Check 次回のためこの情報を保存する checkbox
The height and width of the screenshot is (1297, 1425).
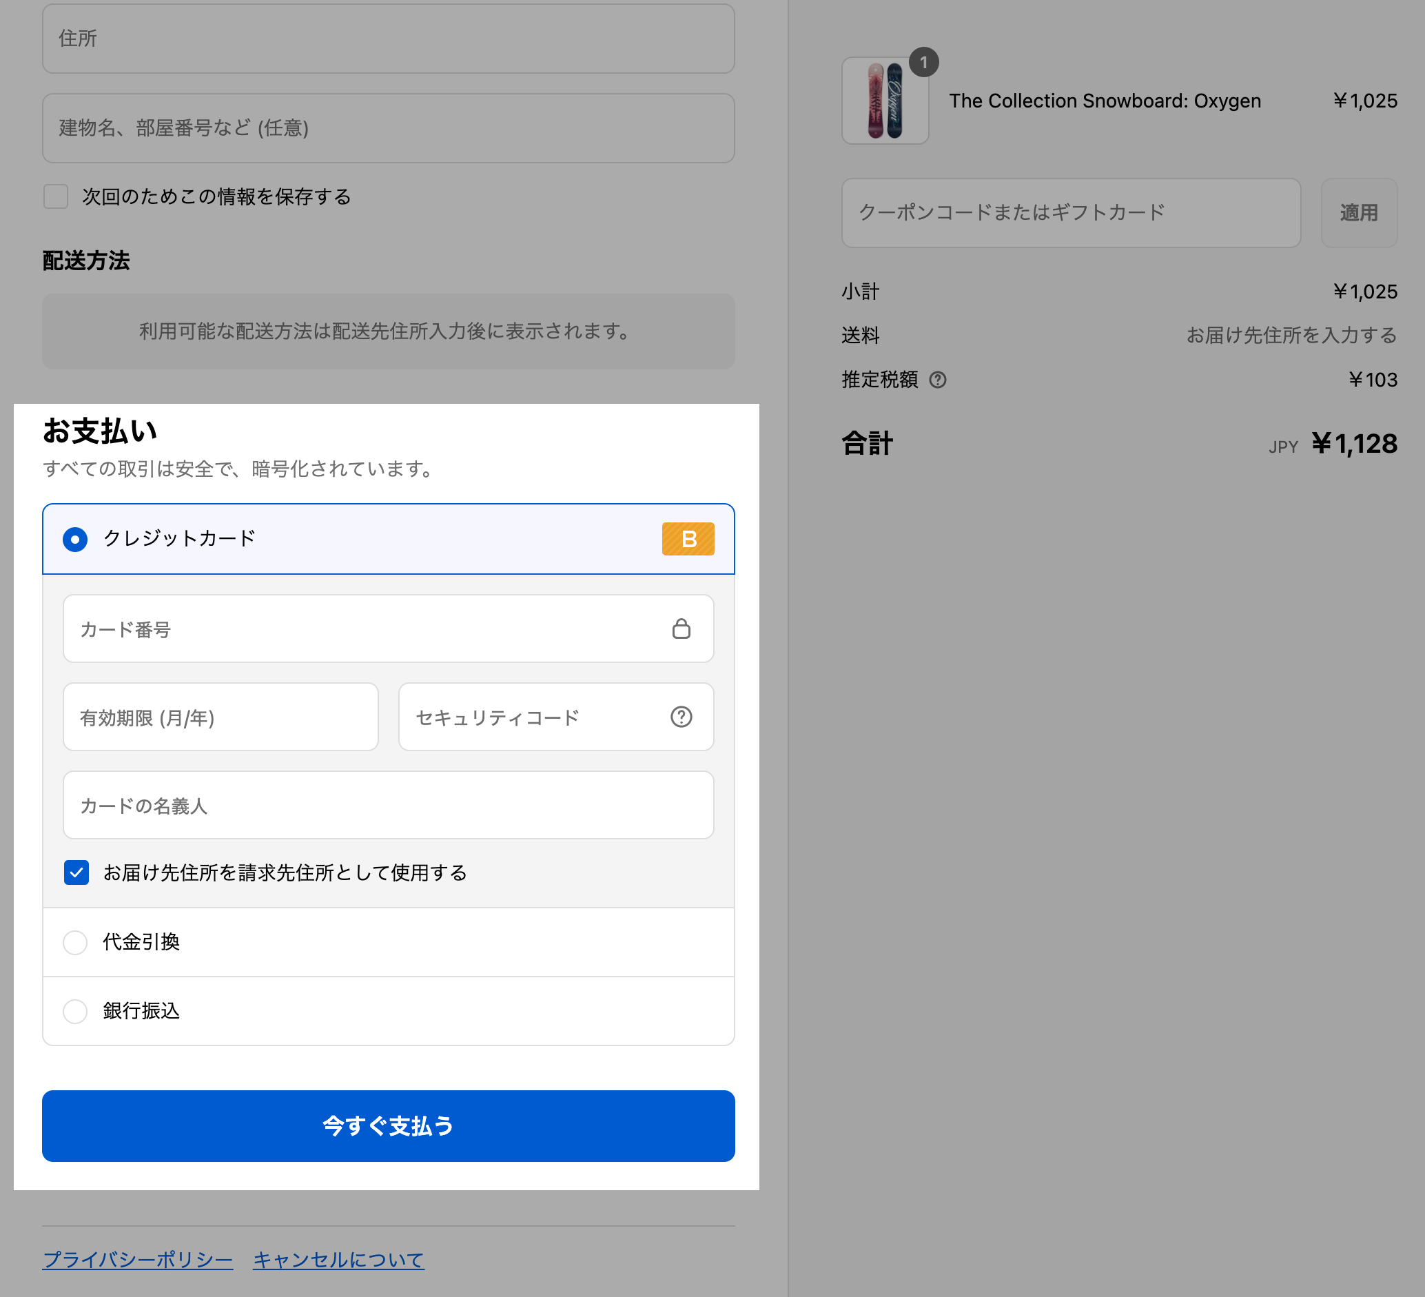pyautogui.click(x=56, y=196)
